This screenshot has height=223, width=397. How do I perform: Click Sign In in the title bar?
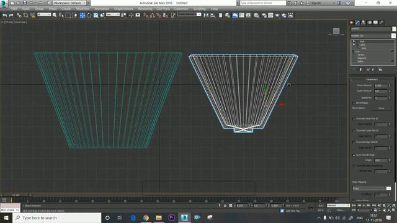point(316,3)
